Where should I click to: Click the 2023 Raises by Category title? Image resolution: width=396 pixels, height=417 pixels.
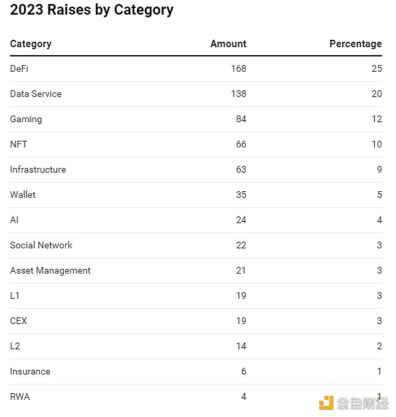pyautogui.click(x=92, y=10)
